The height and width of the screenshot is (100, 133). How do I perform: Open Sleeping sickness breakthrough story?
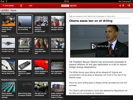pyautogui.click(x=41, y=24)
